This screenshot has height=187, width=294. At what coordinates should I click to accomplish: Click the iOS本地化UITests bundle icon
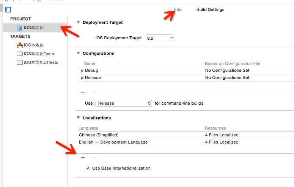click(19, 62)
